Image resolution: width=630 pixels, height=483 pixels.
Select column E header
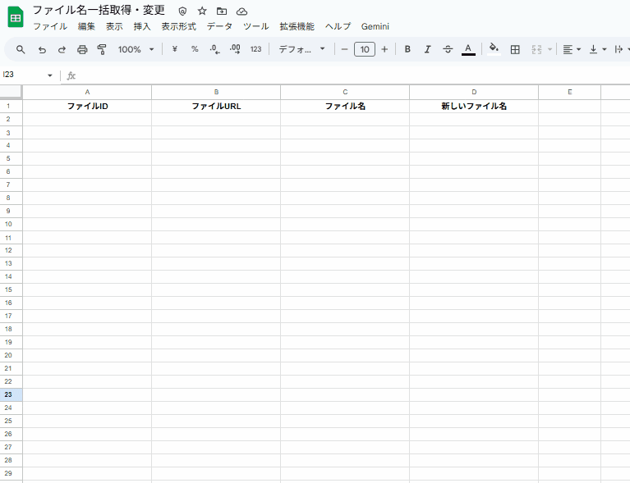(x=570, y=92)
